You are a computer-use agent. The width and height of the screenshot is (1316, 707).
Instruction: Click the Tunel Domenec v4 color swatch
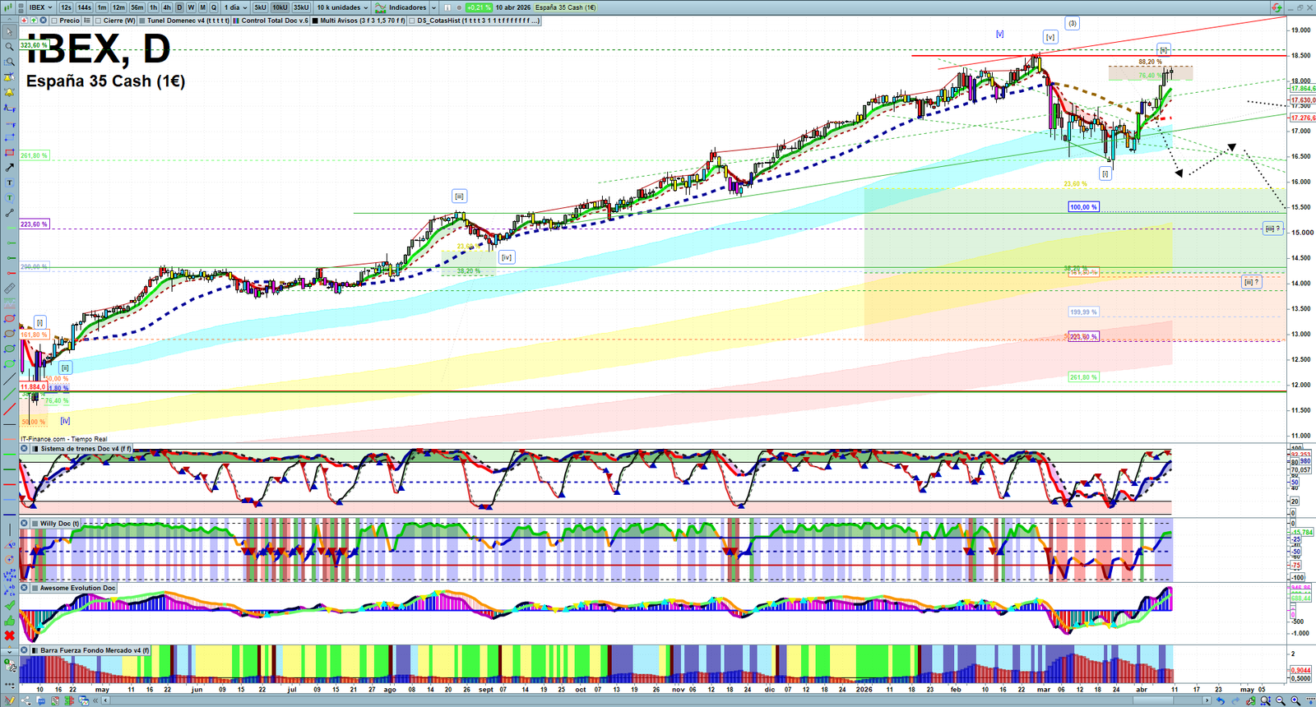(x=142, y=21)
